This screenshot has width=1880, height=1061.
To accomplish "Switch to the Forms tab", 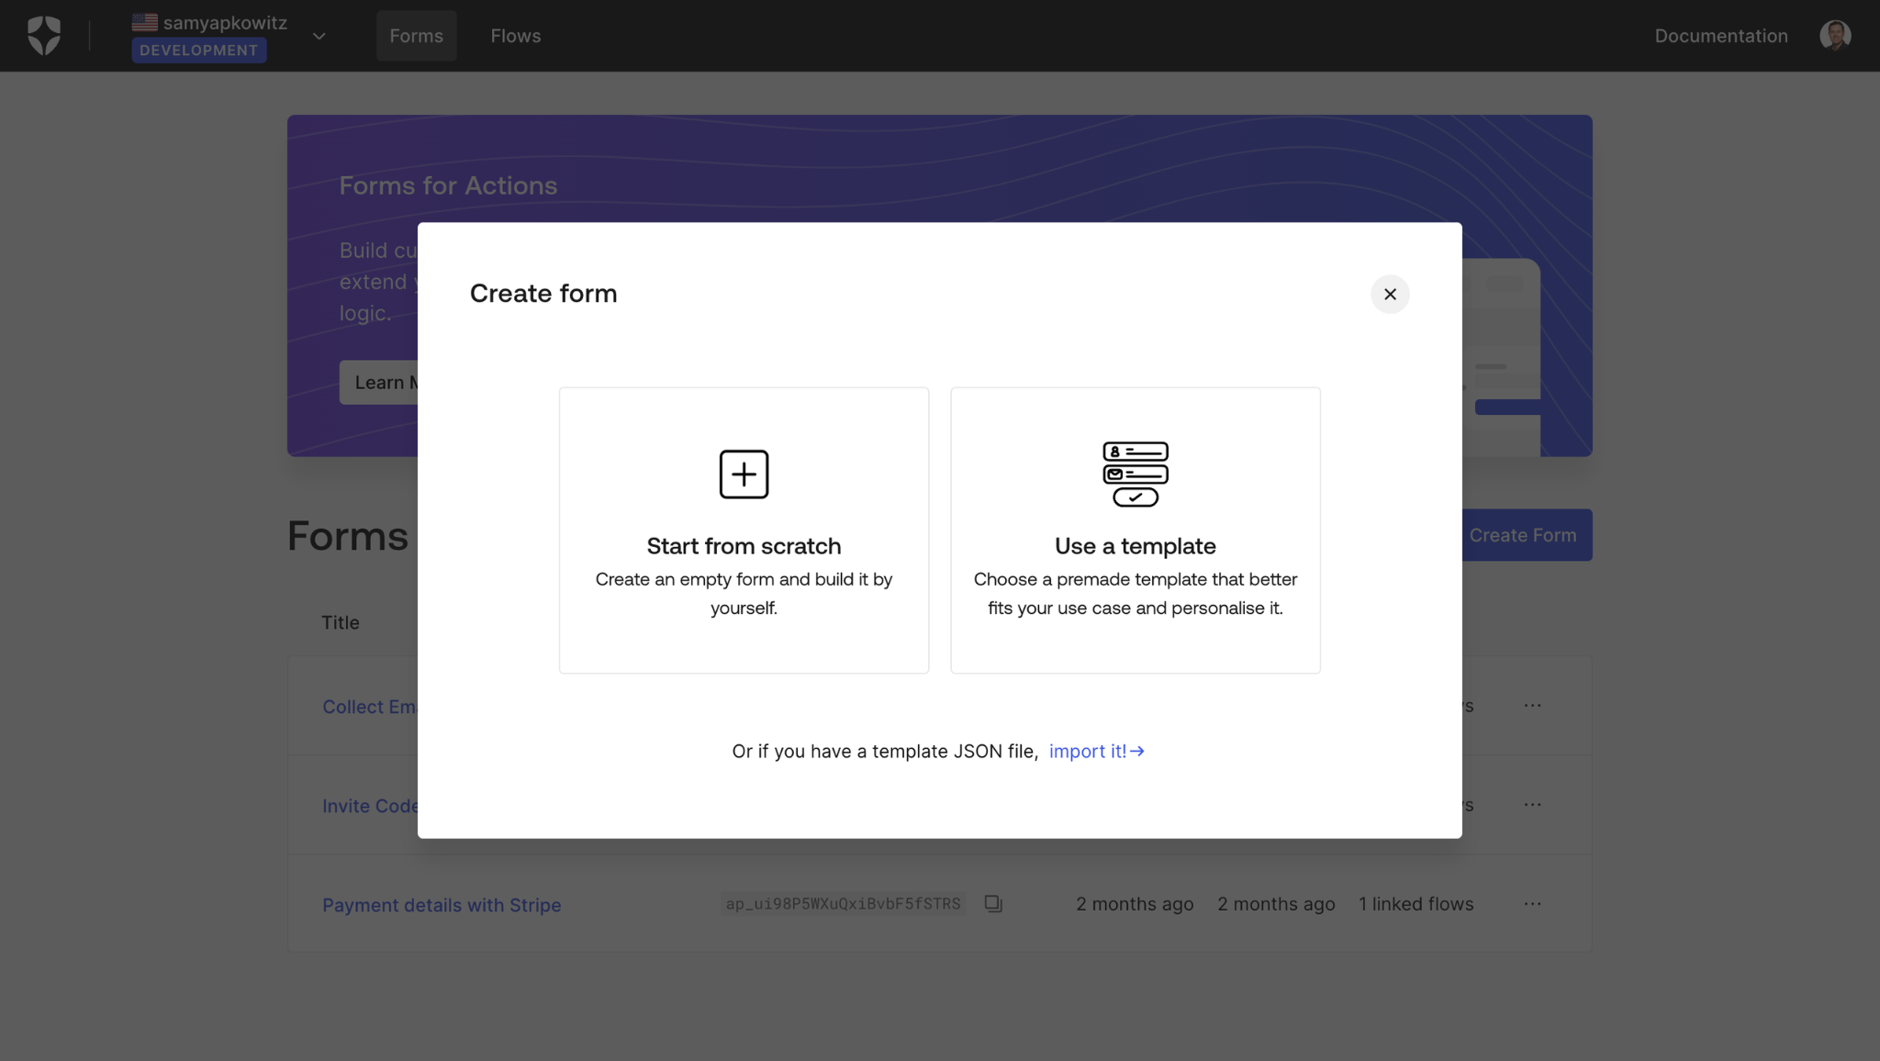I will coord(416,36).
